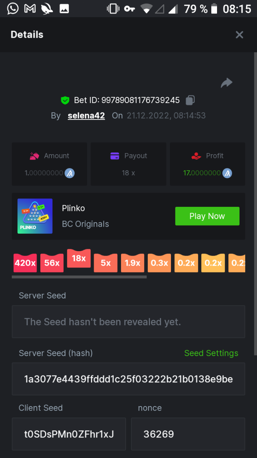This screenshot has width=257, height=458.
Task: Tap the Amount currency coin icon
Action: click(70, 173)
